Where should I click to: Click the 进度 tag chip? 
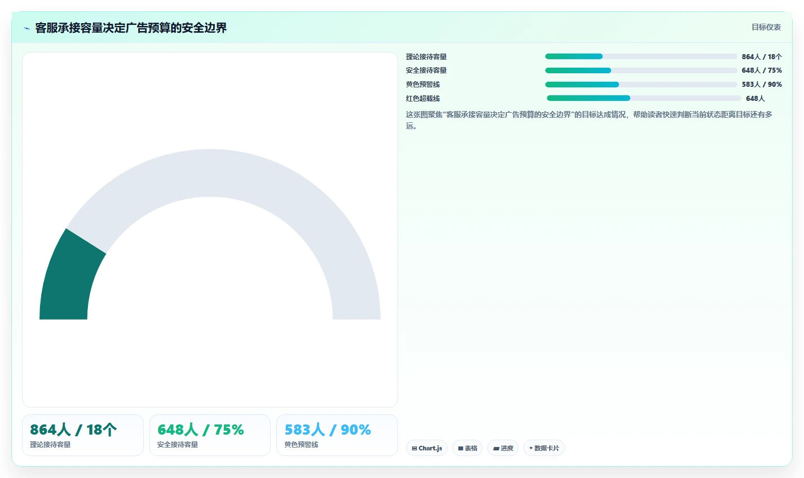click(503, 448)
